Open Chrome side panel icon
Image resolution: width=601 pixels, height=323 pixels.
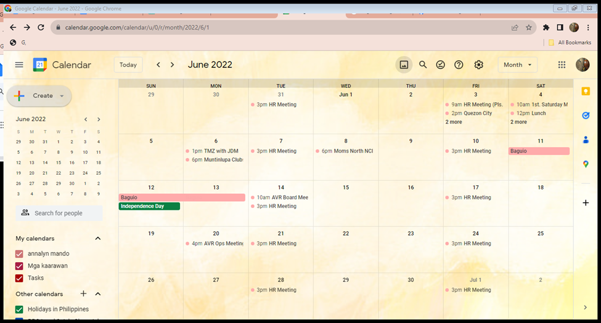pos(560,27)
